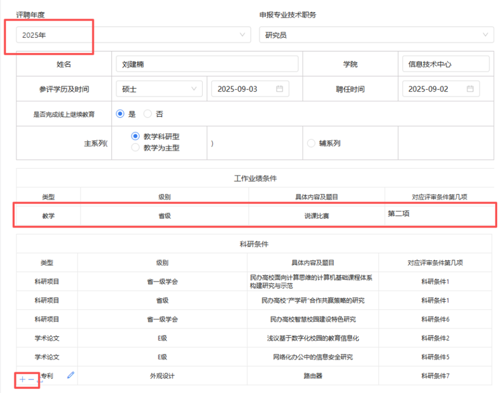Screen dimensions: 503x393
Task: Open the 申报专业技术职务 研究员 dropdown
Action: [x=376, y=35]
